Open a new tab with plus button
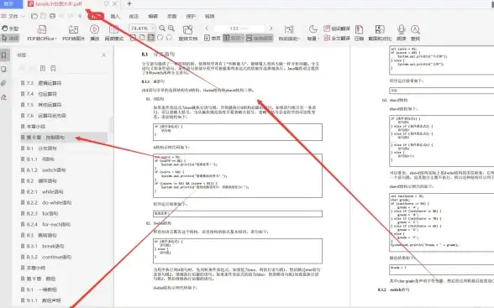This screenshot has width=494, height=308. 129,3
